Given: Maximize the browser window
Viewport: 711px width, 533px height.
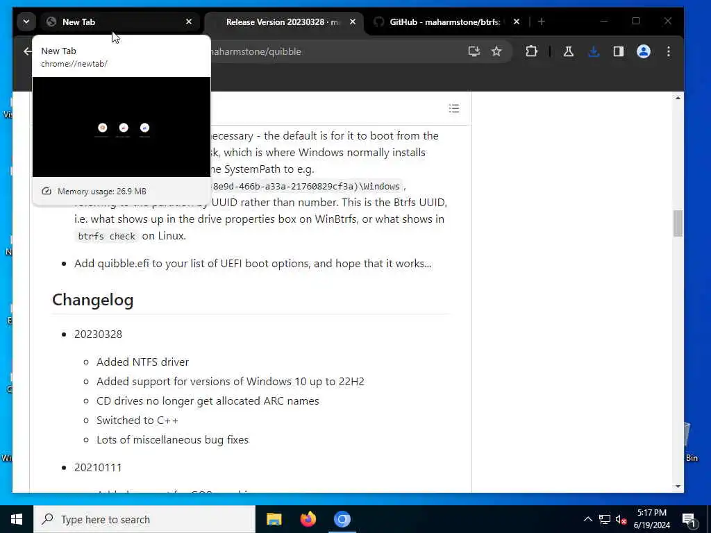Looking at the screenshot, I should point(636,22).
